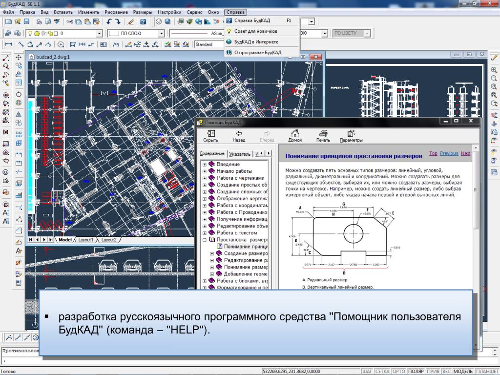Click the Open file icon
This screenshot has height=375, width=500.
tap(18, 21)
